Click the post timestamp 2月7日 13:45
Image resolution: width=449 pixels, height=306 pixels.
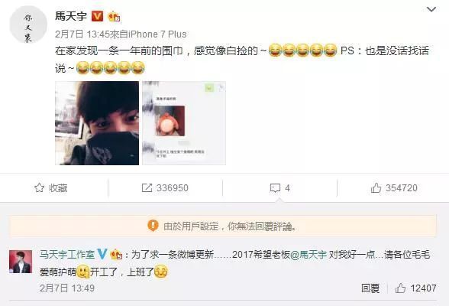click(82, 34)
